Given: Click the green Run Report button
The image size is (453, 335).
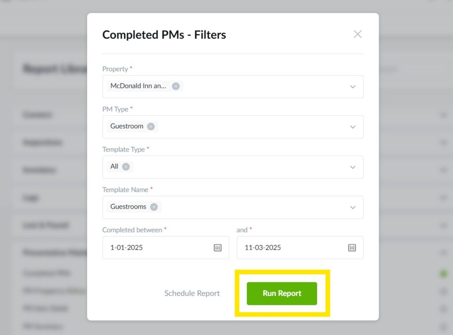Looking at the screenshot, I should (282, 293).
